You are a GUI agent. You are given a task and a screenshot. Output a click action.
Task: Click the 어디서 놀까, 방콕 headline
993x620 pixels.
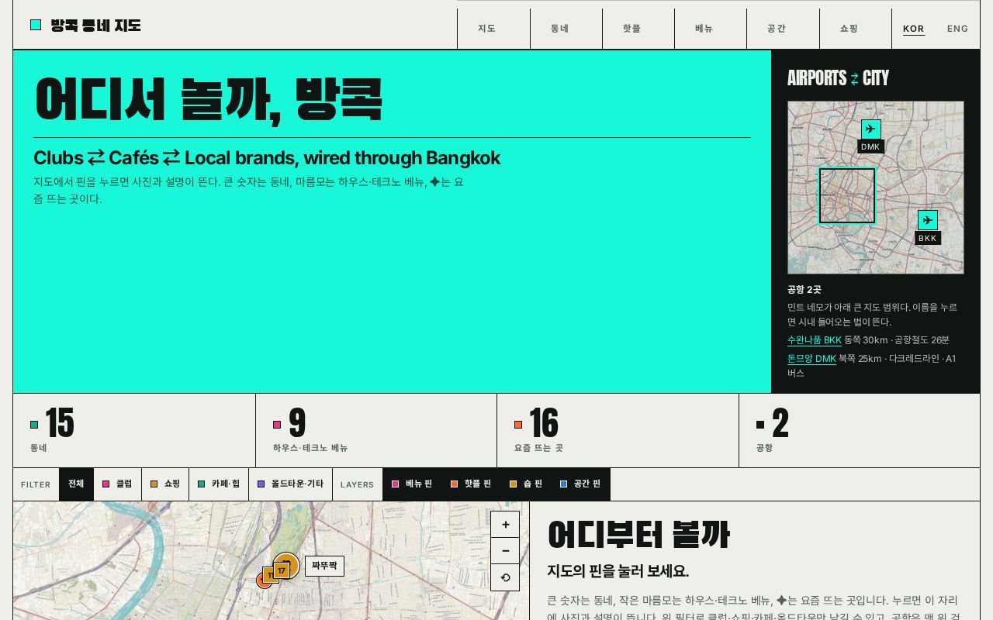(x=209, y=99)
